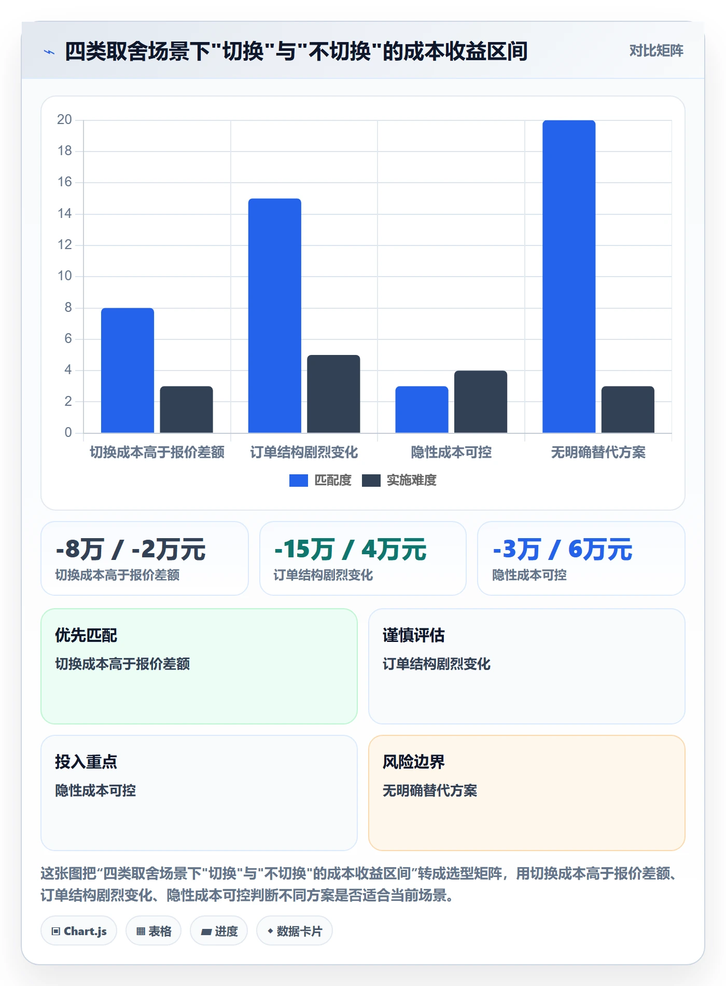Click the -15万 / 4万元 stat value
726x986 pixels.
[x=350, y=550]
